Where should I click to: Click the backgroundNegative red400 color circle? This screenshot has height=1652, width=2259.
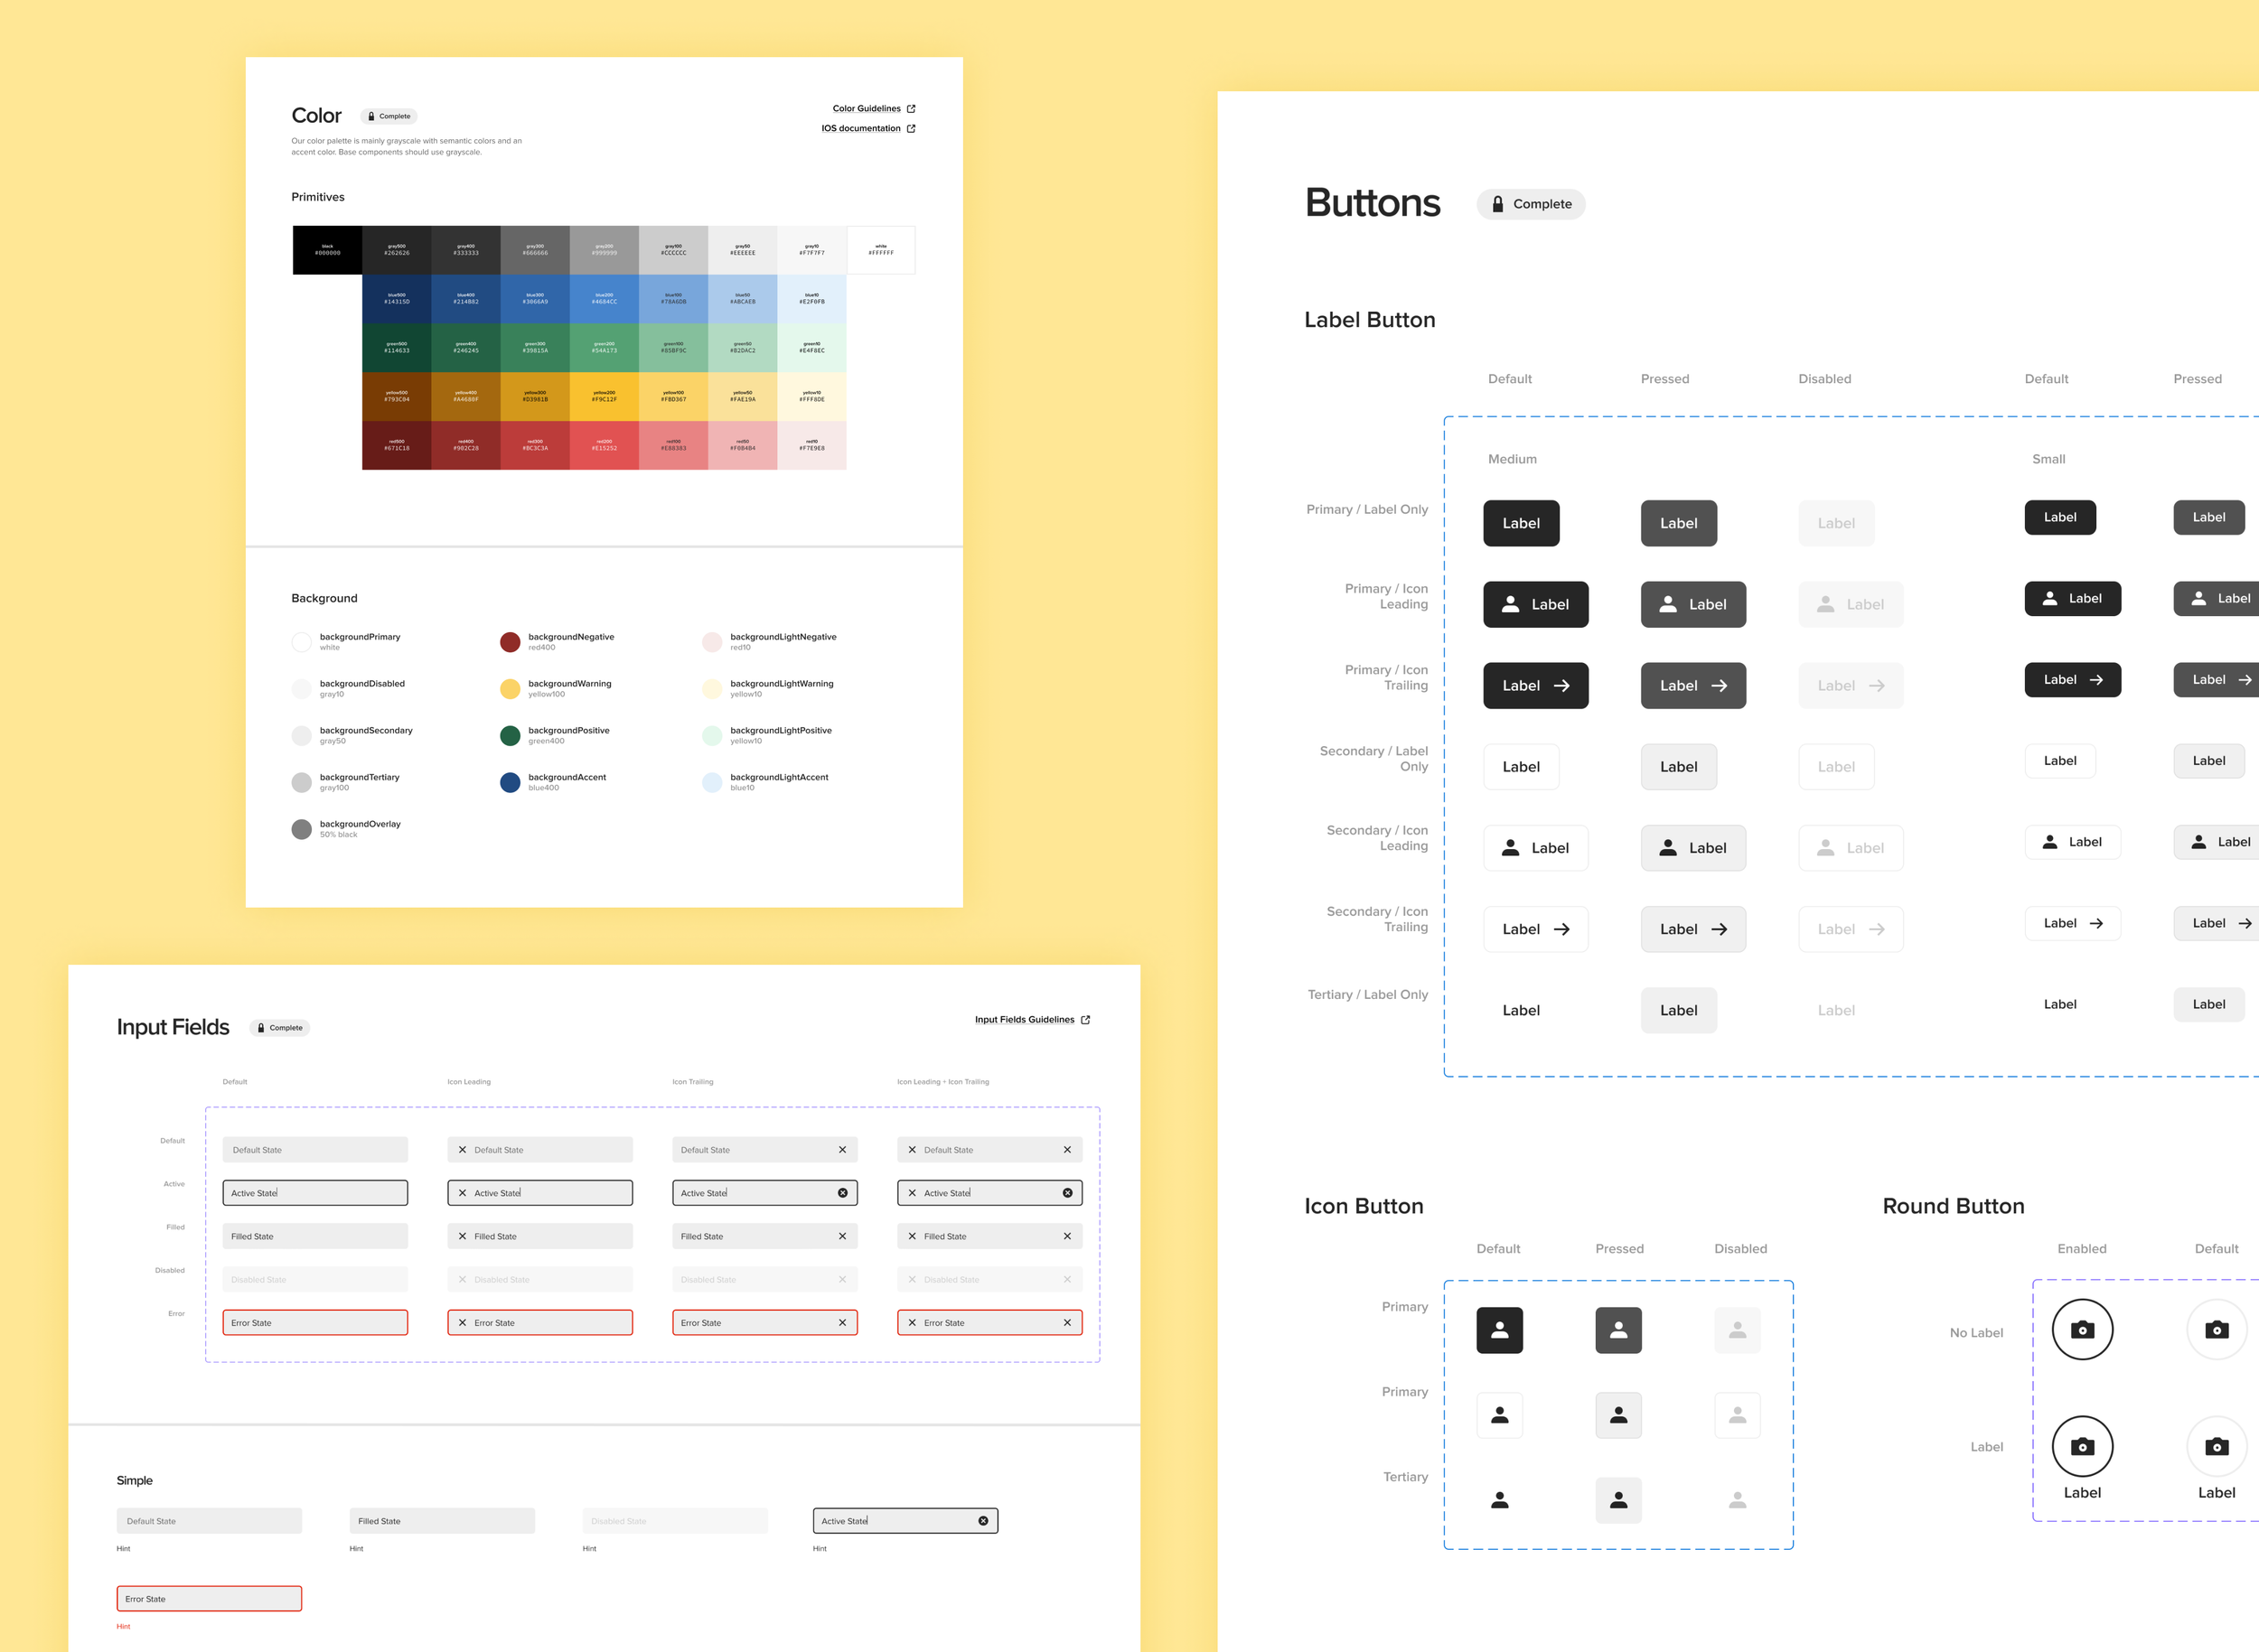click(511, 642)
